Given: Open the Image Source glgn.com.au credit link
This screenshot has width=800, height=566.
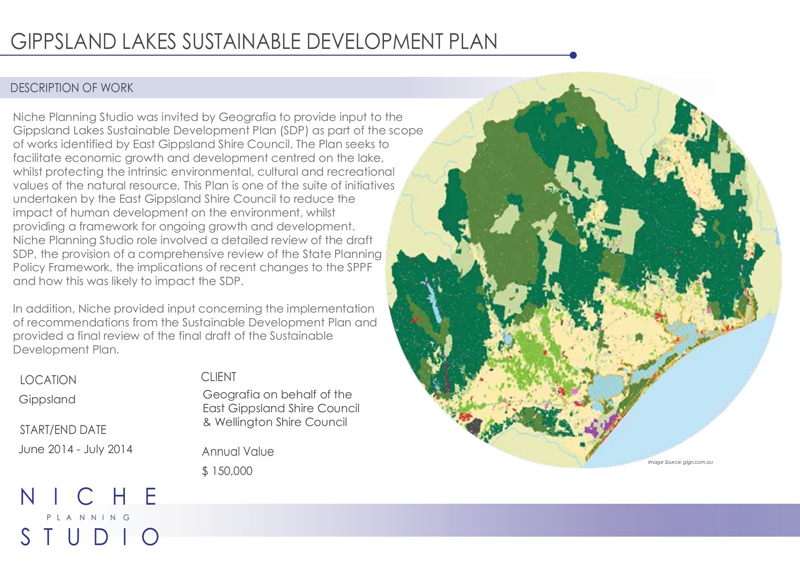Looking at the screenshot, I should point(681,463).
